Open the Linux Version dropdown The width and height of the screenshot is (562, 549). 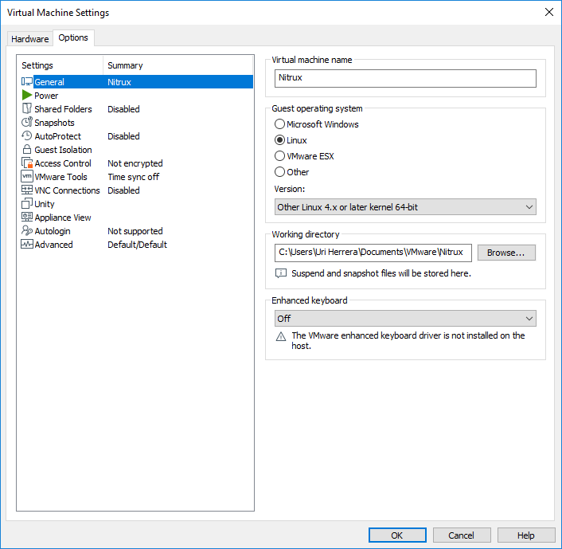click(x=405, y=207)
